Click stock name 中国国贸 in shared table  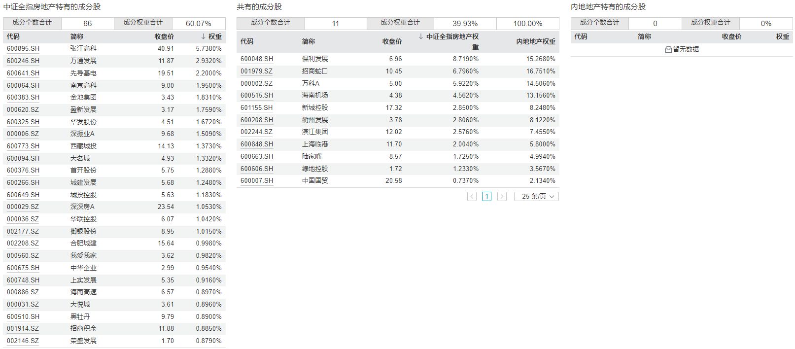point(315,180)
